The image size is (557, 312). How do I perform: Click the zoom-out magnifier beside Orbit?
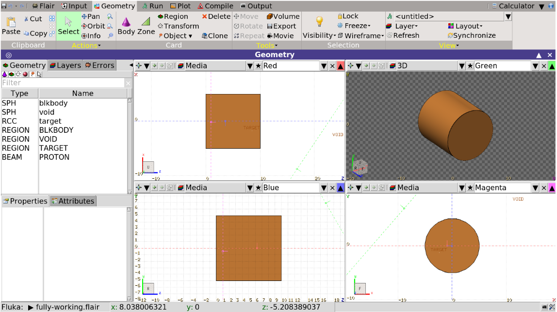(110, 26)
